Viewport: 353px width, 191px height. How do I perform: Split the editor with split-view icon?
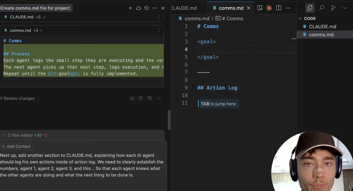pos(279,8)
